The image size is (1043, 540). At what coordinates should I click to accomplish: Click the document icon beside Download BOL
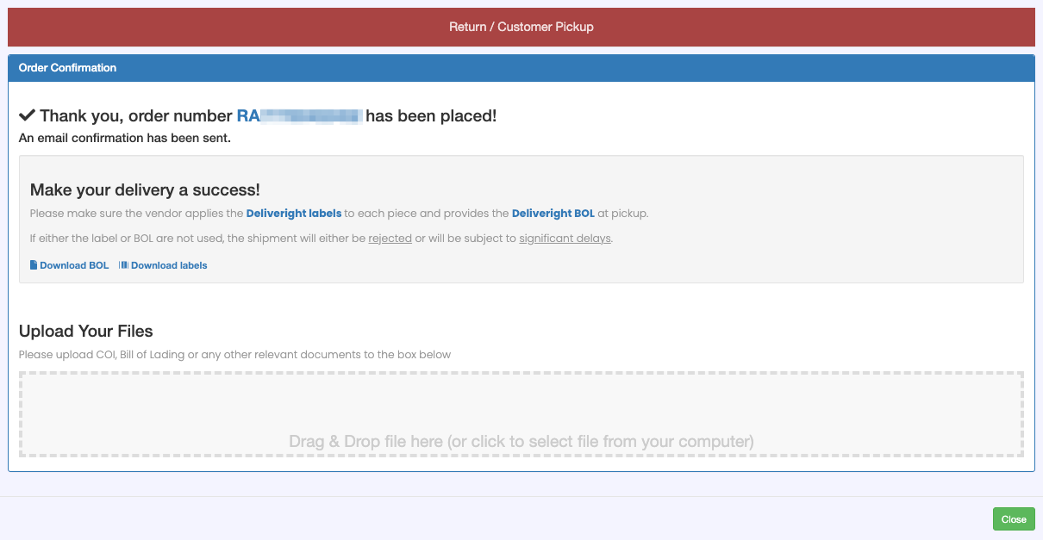[34, 265]
